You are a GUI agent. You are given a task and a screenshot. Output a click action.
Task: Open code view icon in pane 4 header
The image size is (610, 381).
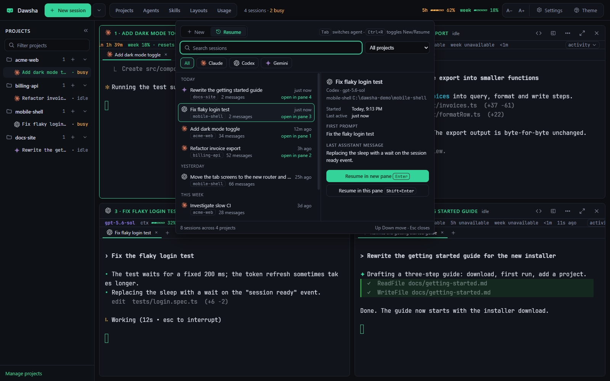click(x=539, y=211)
